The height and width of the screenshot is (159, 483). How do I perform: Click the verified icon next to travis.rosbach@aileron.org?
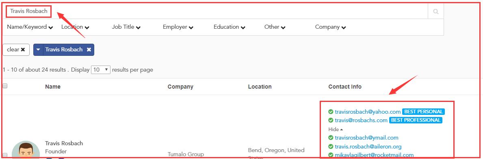click(331, 147)
